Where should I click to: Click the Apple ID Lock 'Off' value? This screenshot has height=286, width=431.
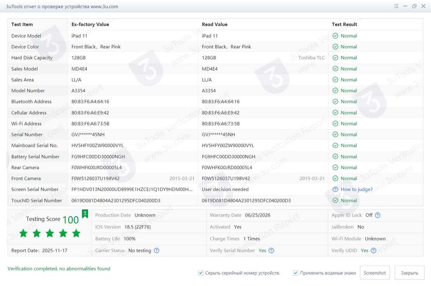(369, 215)
